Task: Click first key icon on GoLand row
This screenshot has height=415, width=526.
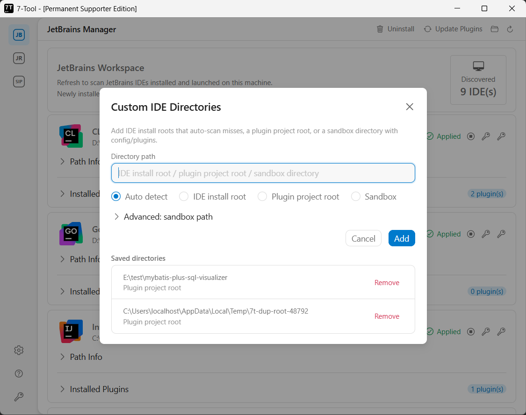Action: coord(486,234)
